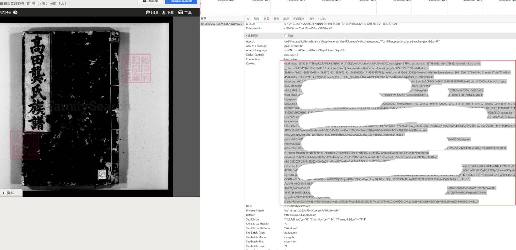Open the 发起程序 initiator tab
This screenshot has height=250, width=516.
pyautogui.click(x=299, y=19)
